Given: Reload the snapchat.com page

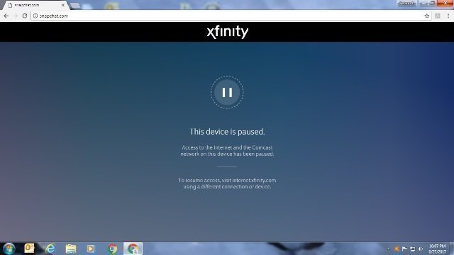Looking at the screenshot, I should [25, 16].
